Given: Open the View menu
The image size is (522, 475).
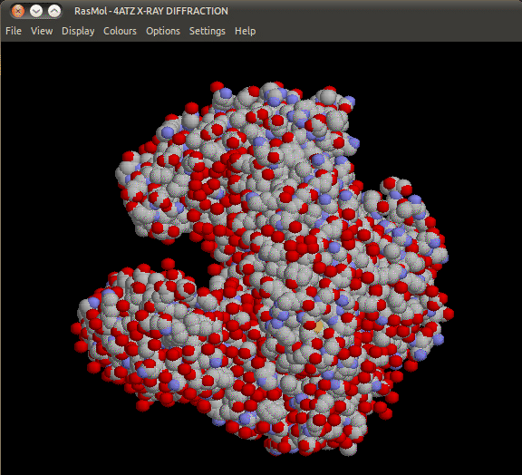Looking at the screenshot, I should click(x=42, y=31).
